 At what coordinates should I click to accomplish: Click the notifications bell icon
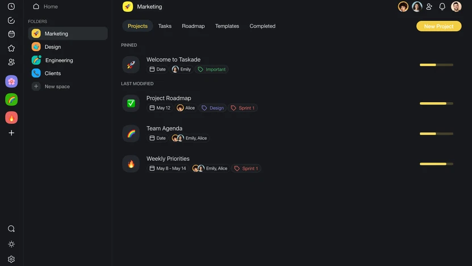point(442,7)
